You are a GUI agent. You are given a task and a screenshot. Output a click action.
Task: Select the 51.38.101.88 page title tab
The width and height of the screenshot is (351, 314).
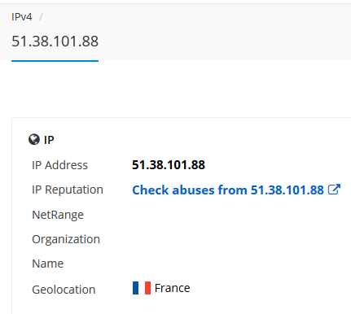(55, 41)
